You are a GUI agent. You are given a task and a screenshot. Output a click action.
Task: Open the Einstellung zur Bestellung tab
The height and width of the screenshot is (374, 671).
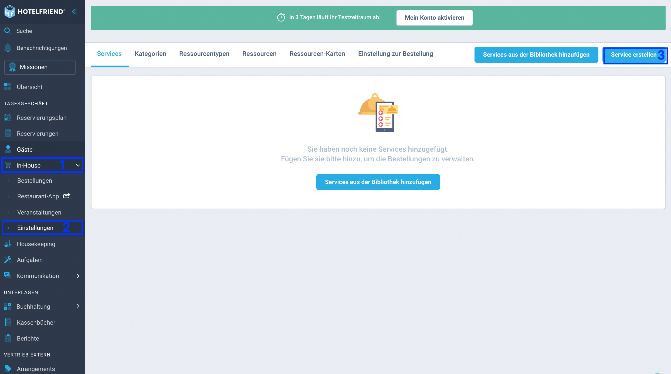[x=396, y=54]
